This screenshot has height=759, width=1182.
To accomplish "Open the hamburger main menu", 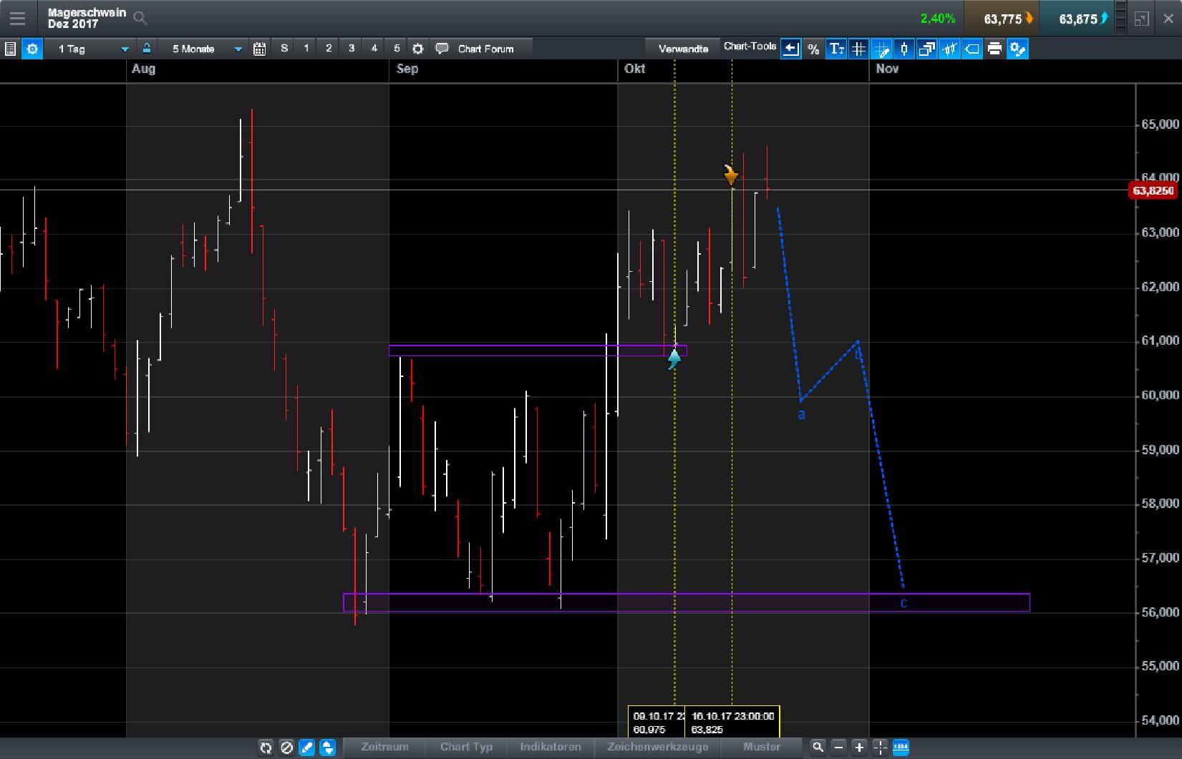I will (x=17, y=18).
